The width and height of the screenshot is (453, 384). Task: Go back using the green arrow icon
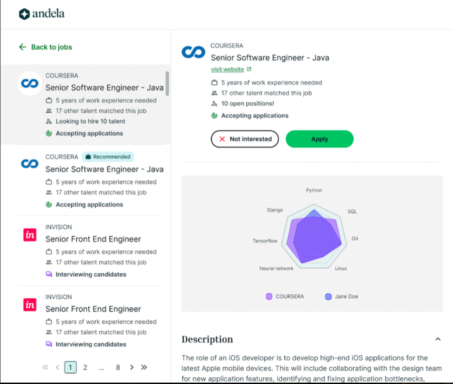tap(23, 47)
